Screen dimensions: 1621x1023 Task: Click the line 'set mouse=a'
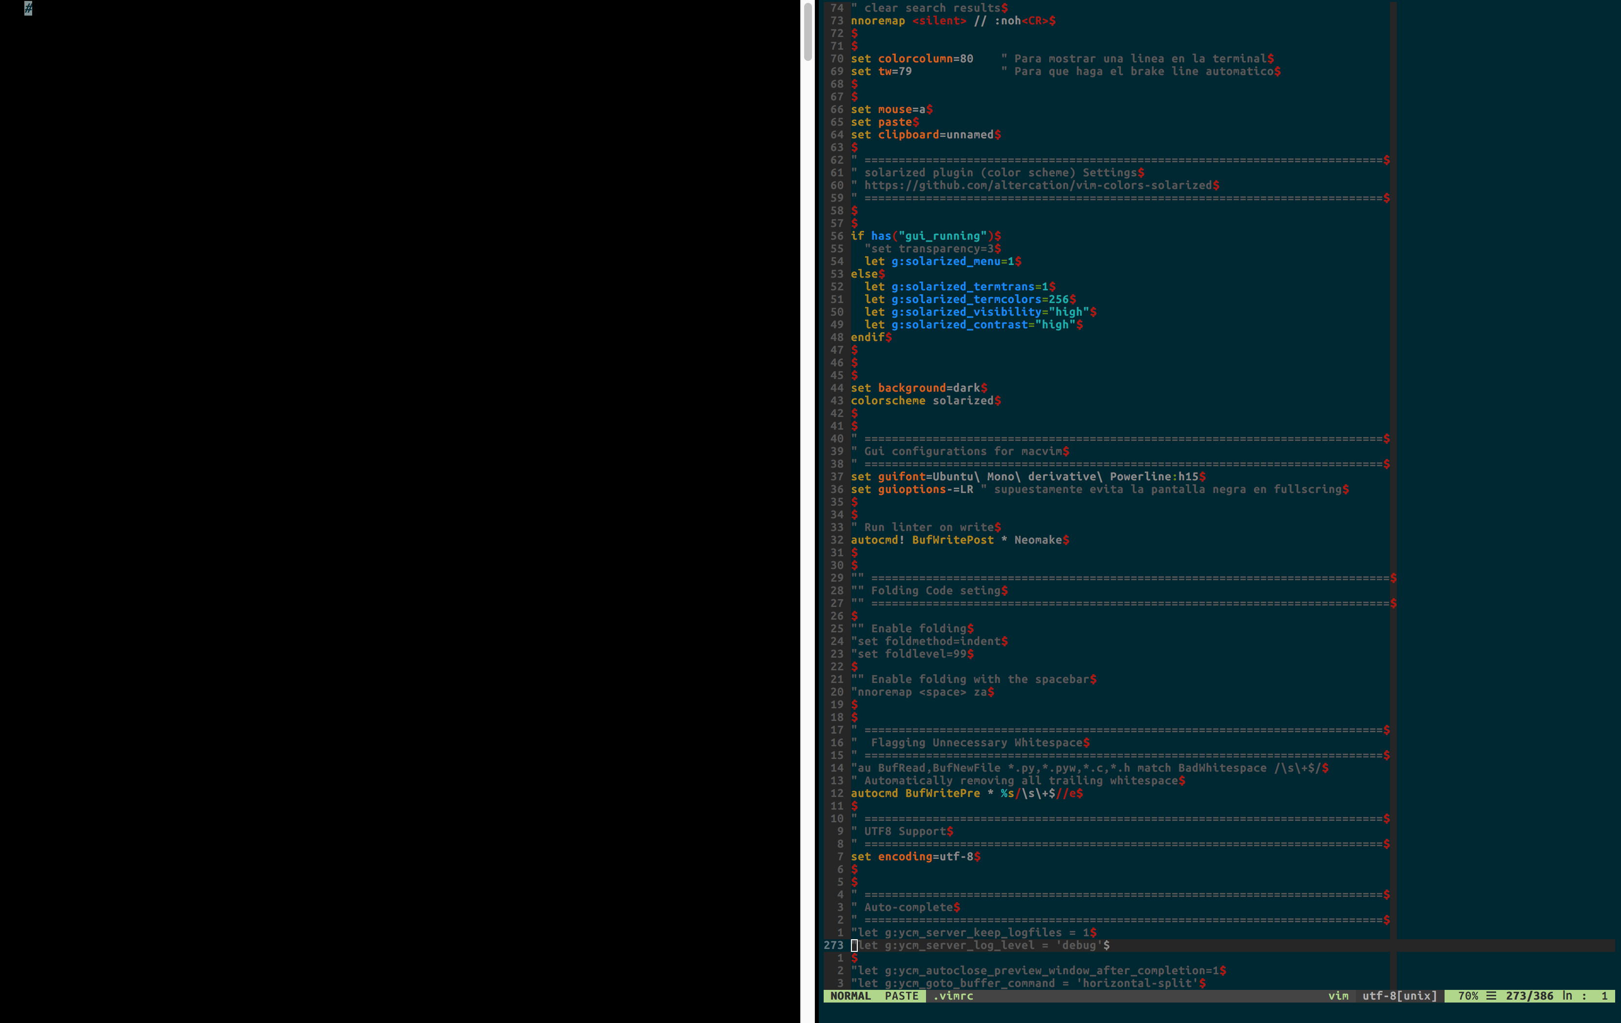coord(891,110)
